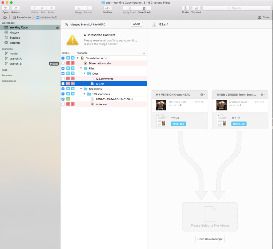The image size is (273, 249).
Task: Click the Open repository toolbar icon
Action: point(6,8)
